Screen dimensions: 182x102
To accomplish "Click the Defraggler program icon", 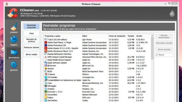I will pyautogui.click(x=46, y=86).
